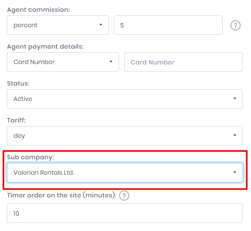Click the 'Timer order on the site (minutes):' label

[x=62, y=195]
